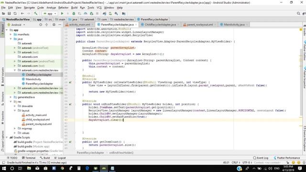
Task: Collapse the Gradle Scripts node
Action: click(7, 138)
